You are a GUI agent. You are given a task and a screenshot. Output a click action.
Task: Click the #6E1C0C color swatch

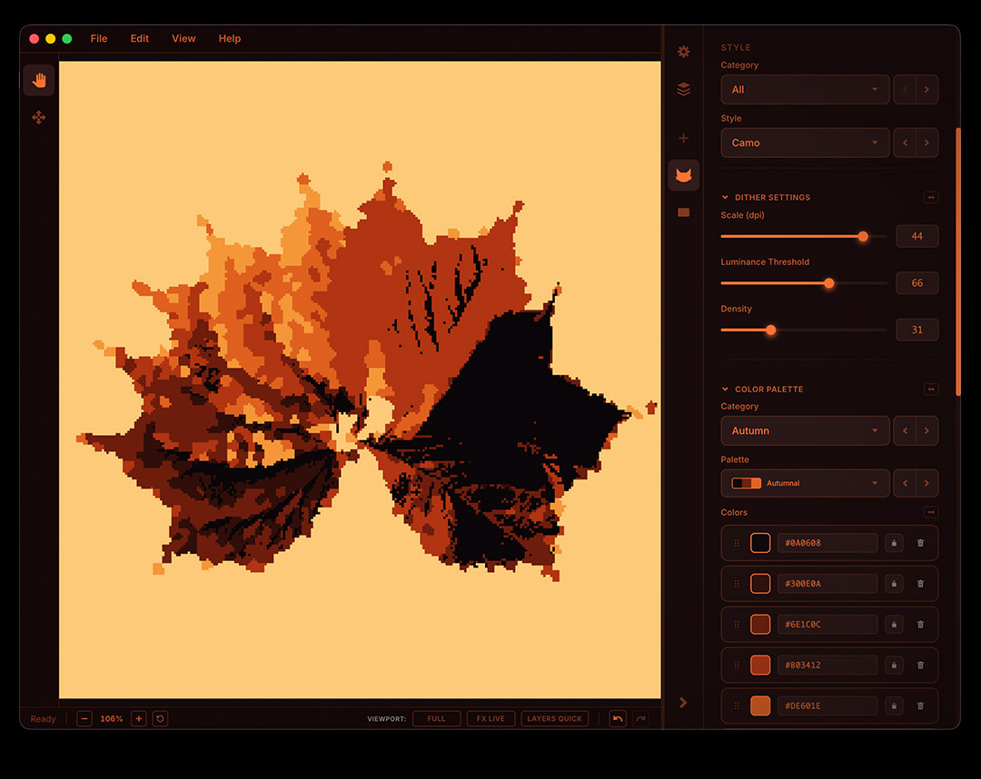760,624
